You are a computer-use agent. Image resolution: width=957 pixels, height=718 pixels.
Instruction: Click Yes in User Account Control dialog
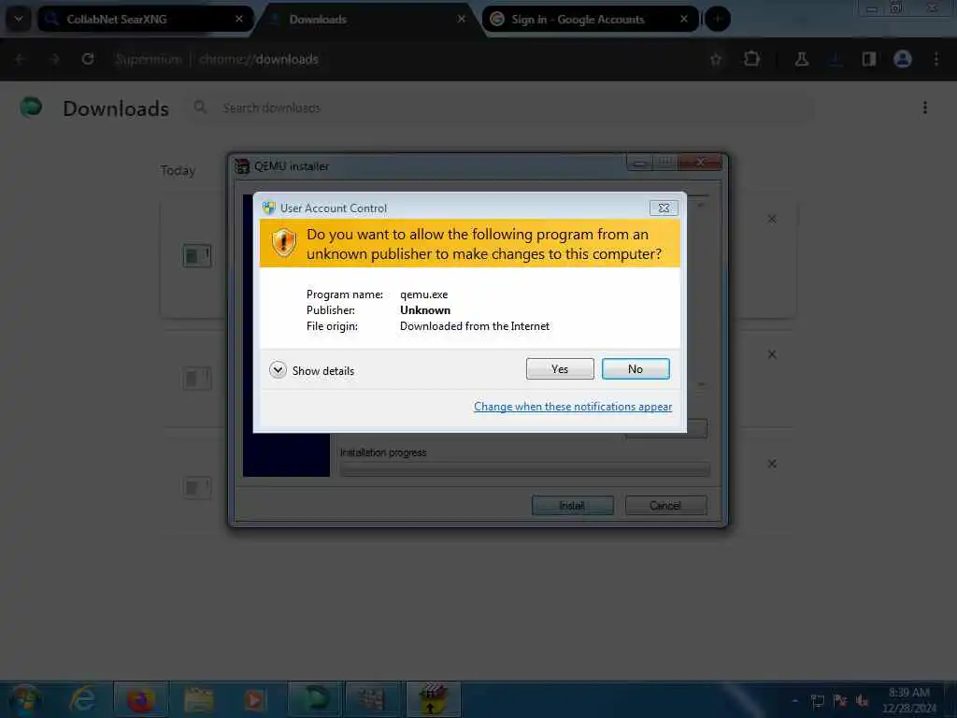(560, 368)
